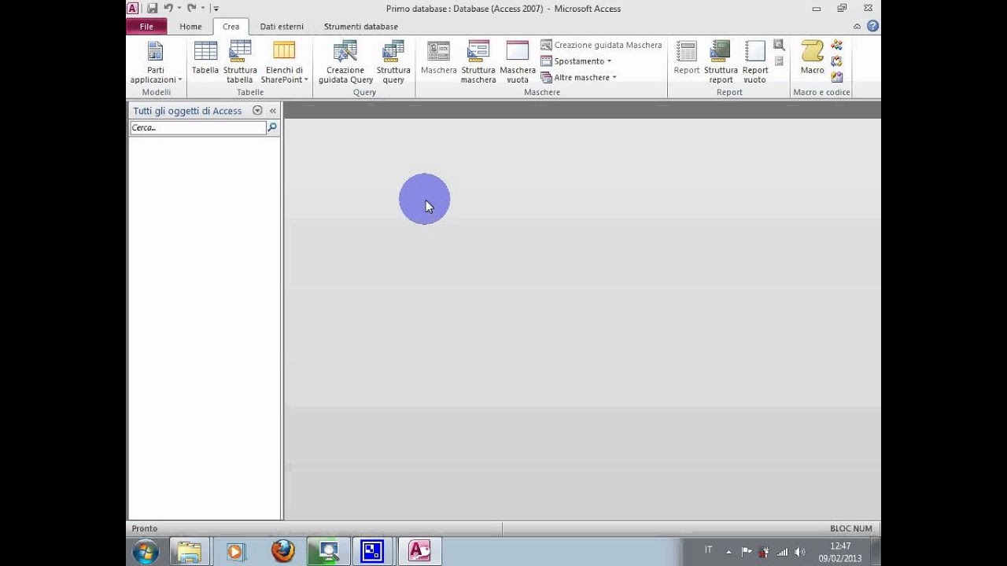Click the Save icon in quick access toolbar
The height and width of the screenshot is (566, 1007).
tap(152, 8)
